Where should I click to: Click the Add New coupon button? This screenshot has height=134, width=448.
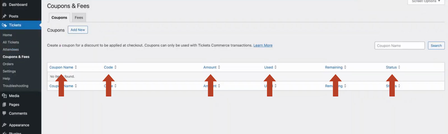pos(78,30)
